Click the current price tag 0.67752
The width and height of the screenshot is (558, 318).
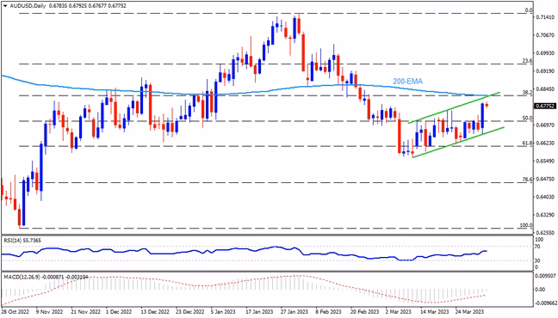click(x=545, y=106)
